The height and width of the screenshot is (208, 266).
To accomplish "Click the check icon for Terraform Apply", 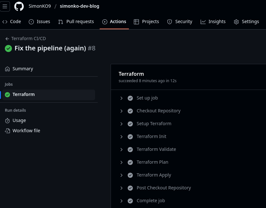I will [130, 175].
